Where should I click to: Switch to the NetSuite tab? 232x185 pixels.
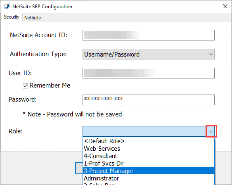pyautogui.click(x=33, y=18)
